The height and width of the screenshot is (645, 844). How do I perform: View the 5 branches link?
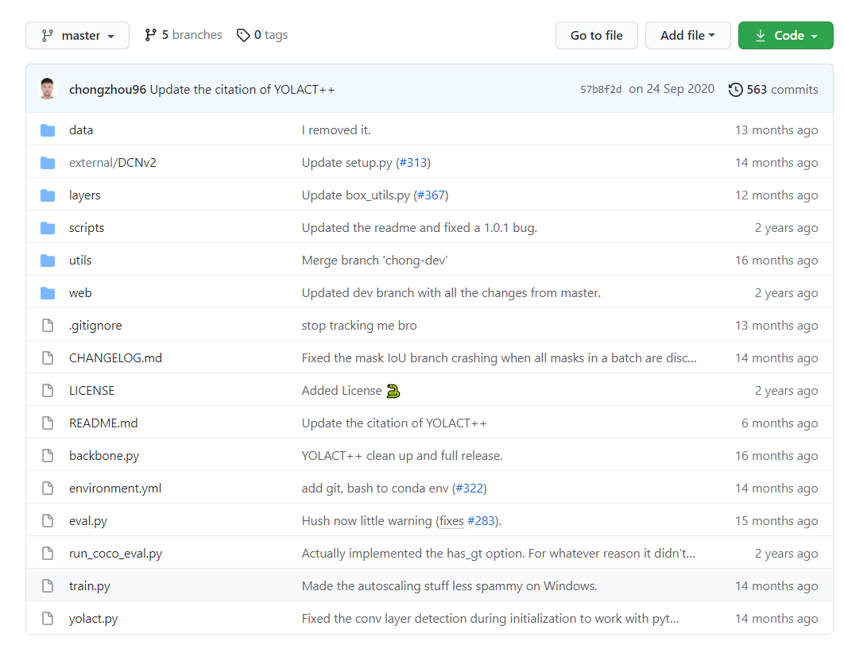pos(183,35)
